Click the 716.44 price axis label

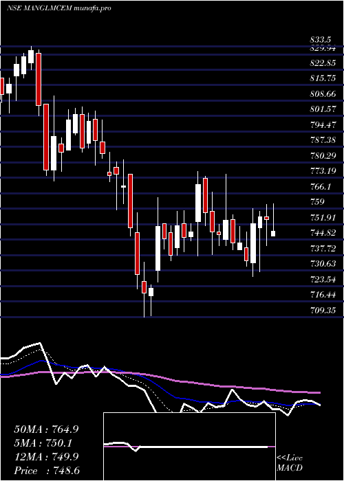coord(323,295)
